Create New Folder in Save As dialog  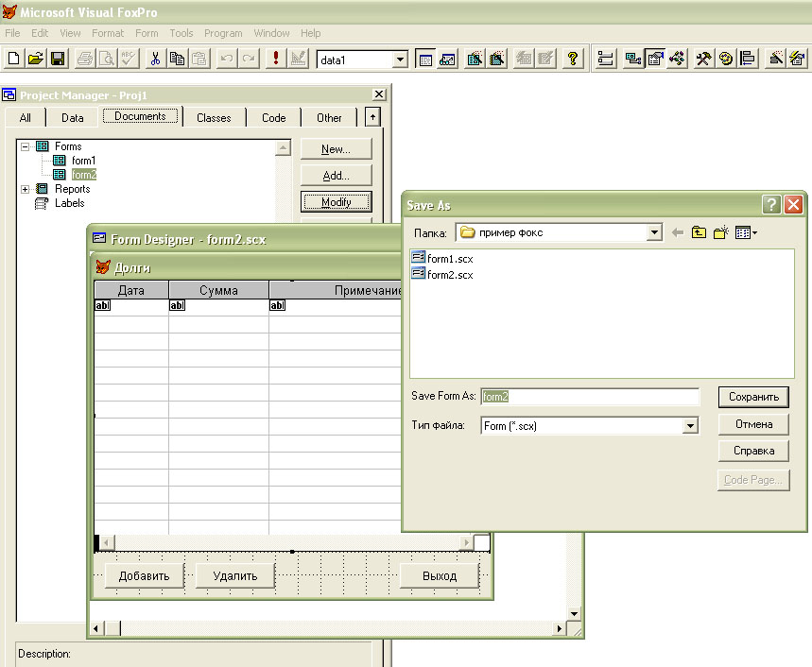pyautogui.click(x=721, y=232)
